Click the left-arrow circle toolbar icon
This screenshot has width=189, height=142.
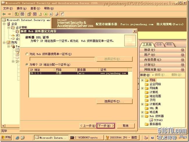[51, 14]
